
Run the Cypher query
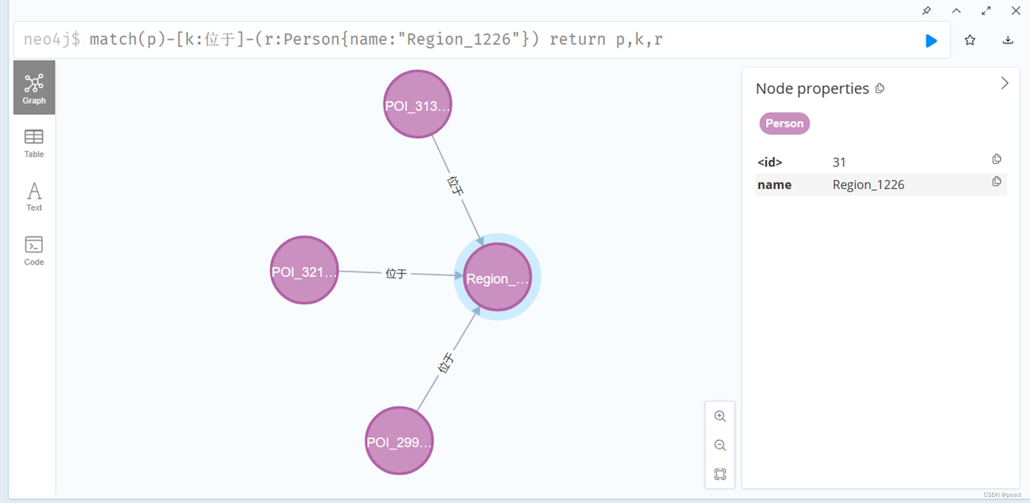pyautogui.click(x=931, y=40)
